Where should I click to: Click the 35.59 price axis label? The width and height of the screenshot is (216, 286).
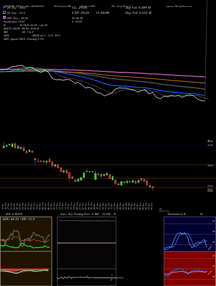210,145
